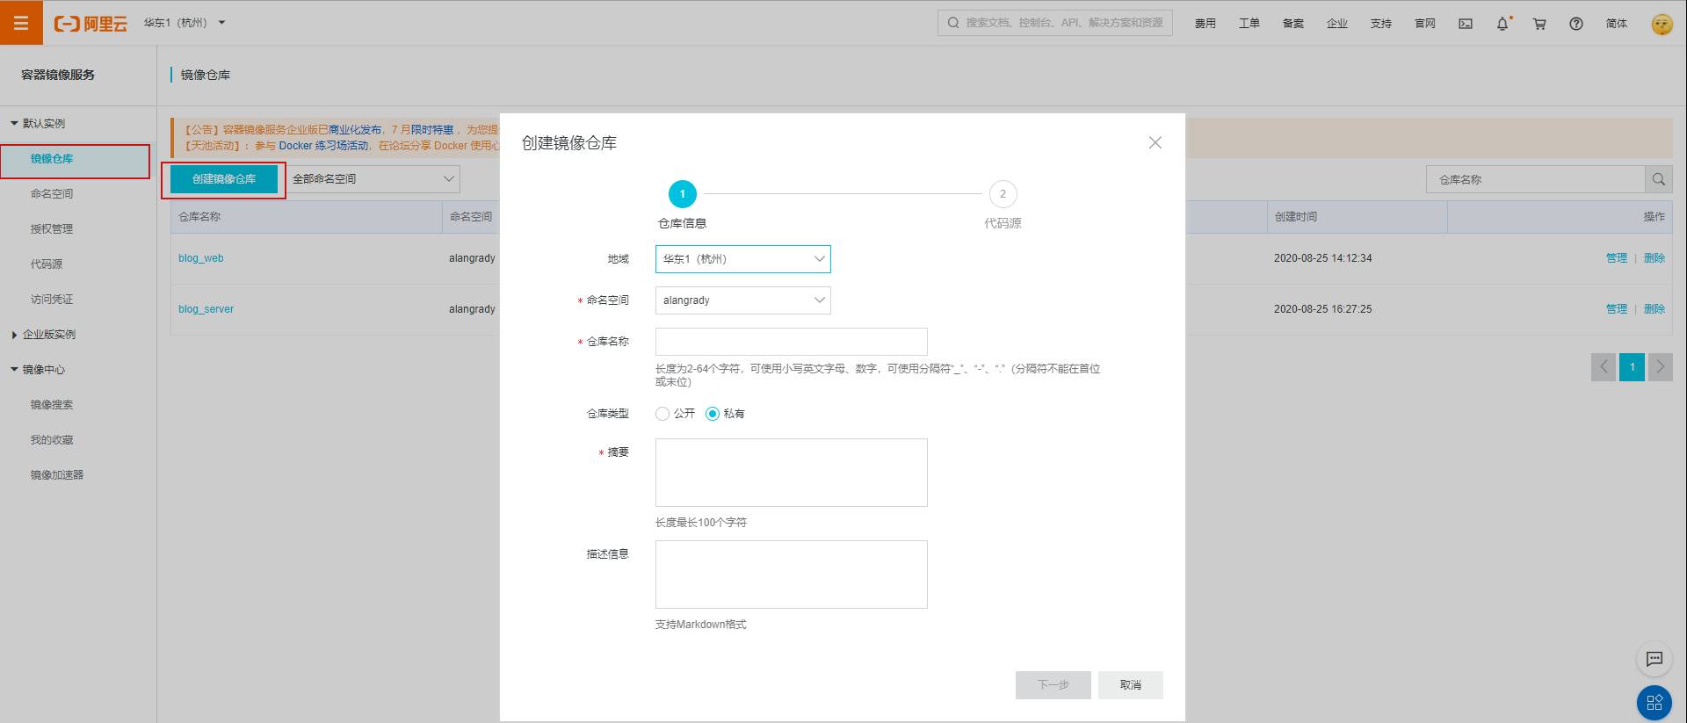Image resolution: width=1687 pixels, height=723 pixels.
Task: Click page number 1 in pagination
Action: point(1632,367)
